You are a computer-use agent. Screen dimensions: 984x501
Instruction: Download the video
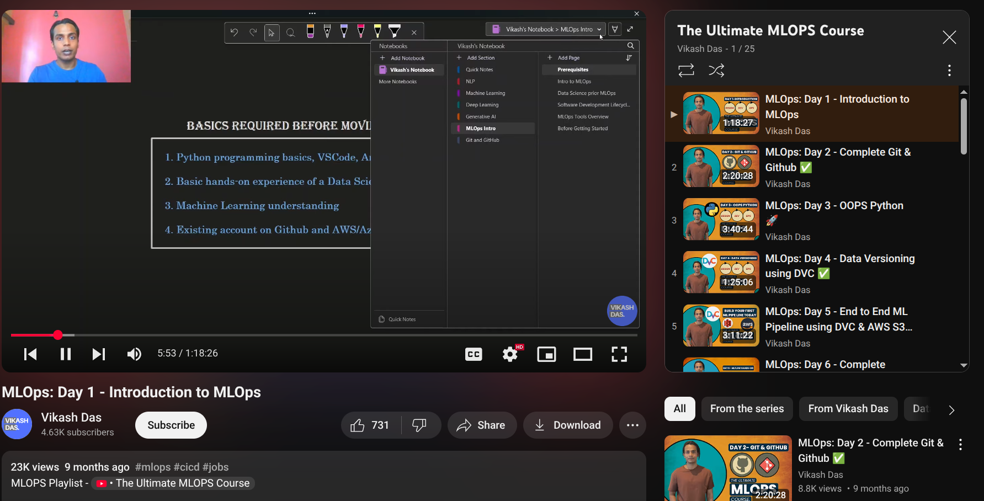click(568, 425)
